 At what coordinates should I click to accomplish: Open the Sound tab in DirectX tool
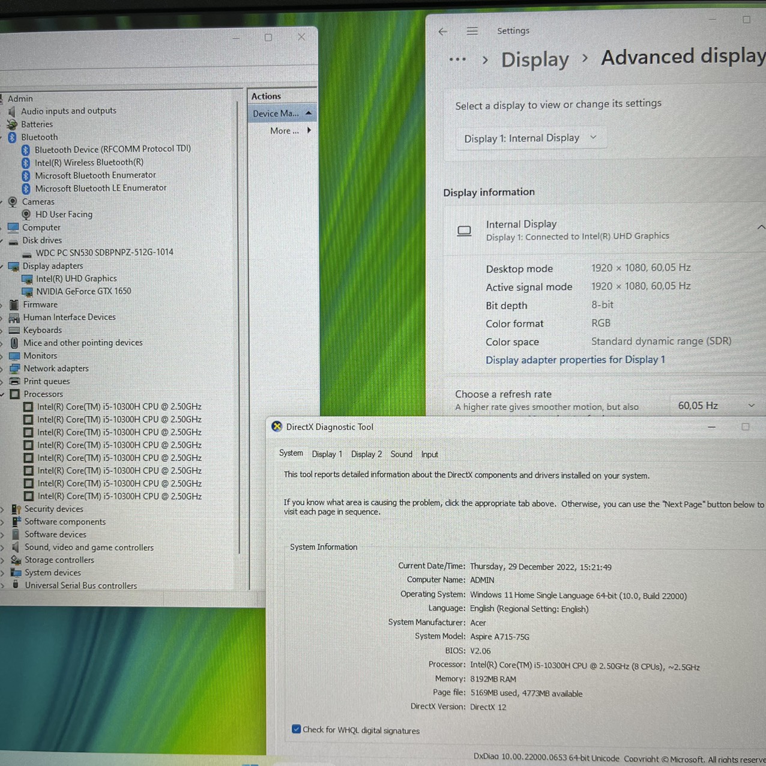coord(402,454)
